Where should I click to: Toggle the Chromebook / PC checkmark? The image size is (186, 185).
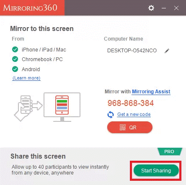(x=15, y=59)
